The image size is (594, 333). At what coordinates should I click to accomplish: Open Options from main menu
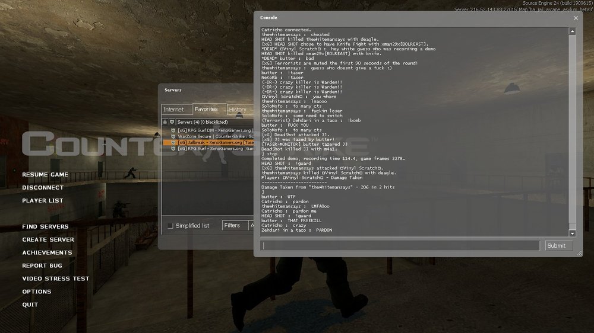[36, 292]
